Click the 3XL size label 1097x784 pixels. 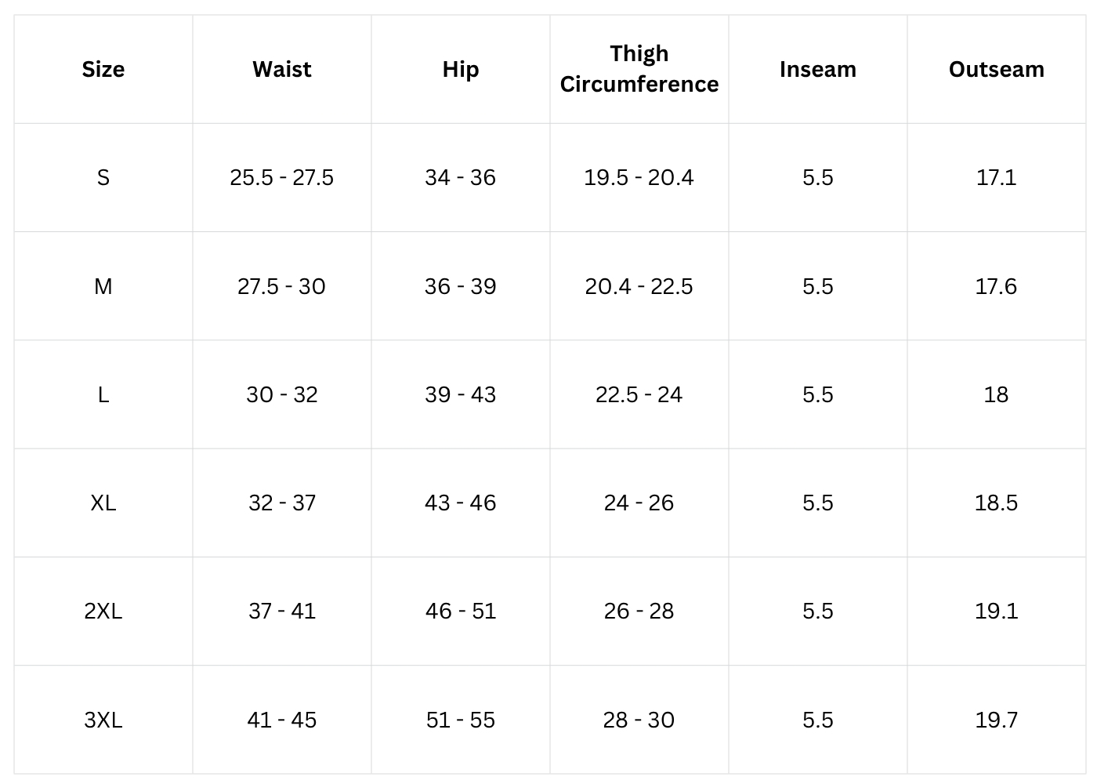[x=103, y=720]
